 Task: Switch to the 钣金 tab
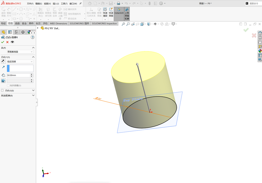click(x=24, y=24)
